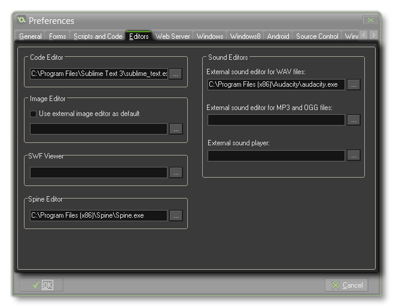Viewport: 393px width, 308px height.
Task: Browse for Spine Editor executable
Action: [x=175, y=216]
